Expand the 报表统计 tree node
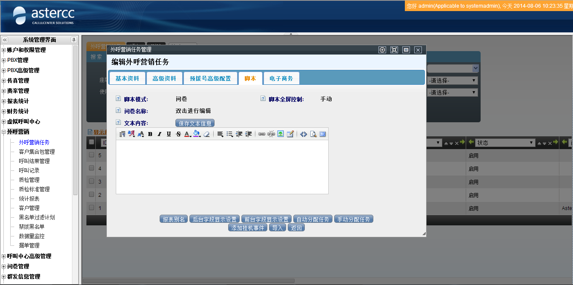The width and height of the screenshot is (573, 285). pyautogui.click(x=4, y=101)
